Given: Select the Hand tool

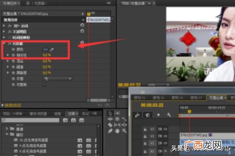Looking at the screenshot, I should 117,131.
